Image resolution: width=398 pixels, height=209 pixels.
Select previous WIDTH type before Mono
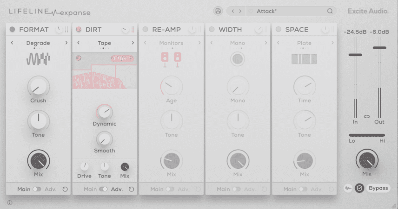coord(212,43)
